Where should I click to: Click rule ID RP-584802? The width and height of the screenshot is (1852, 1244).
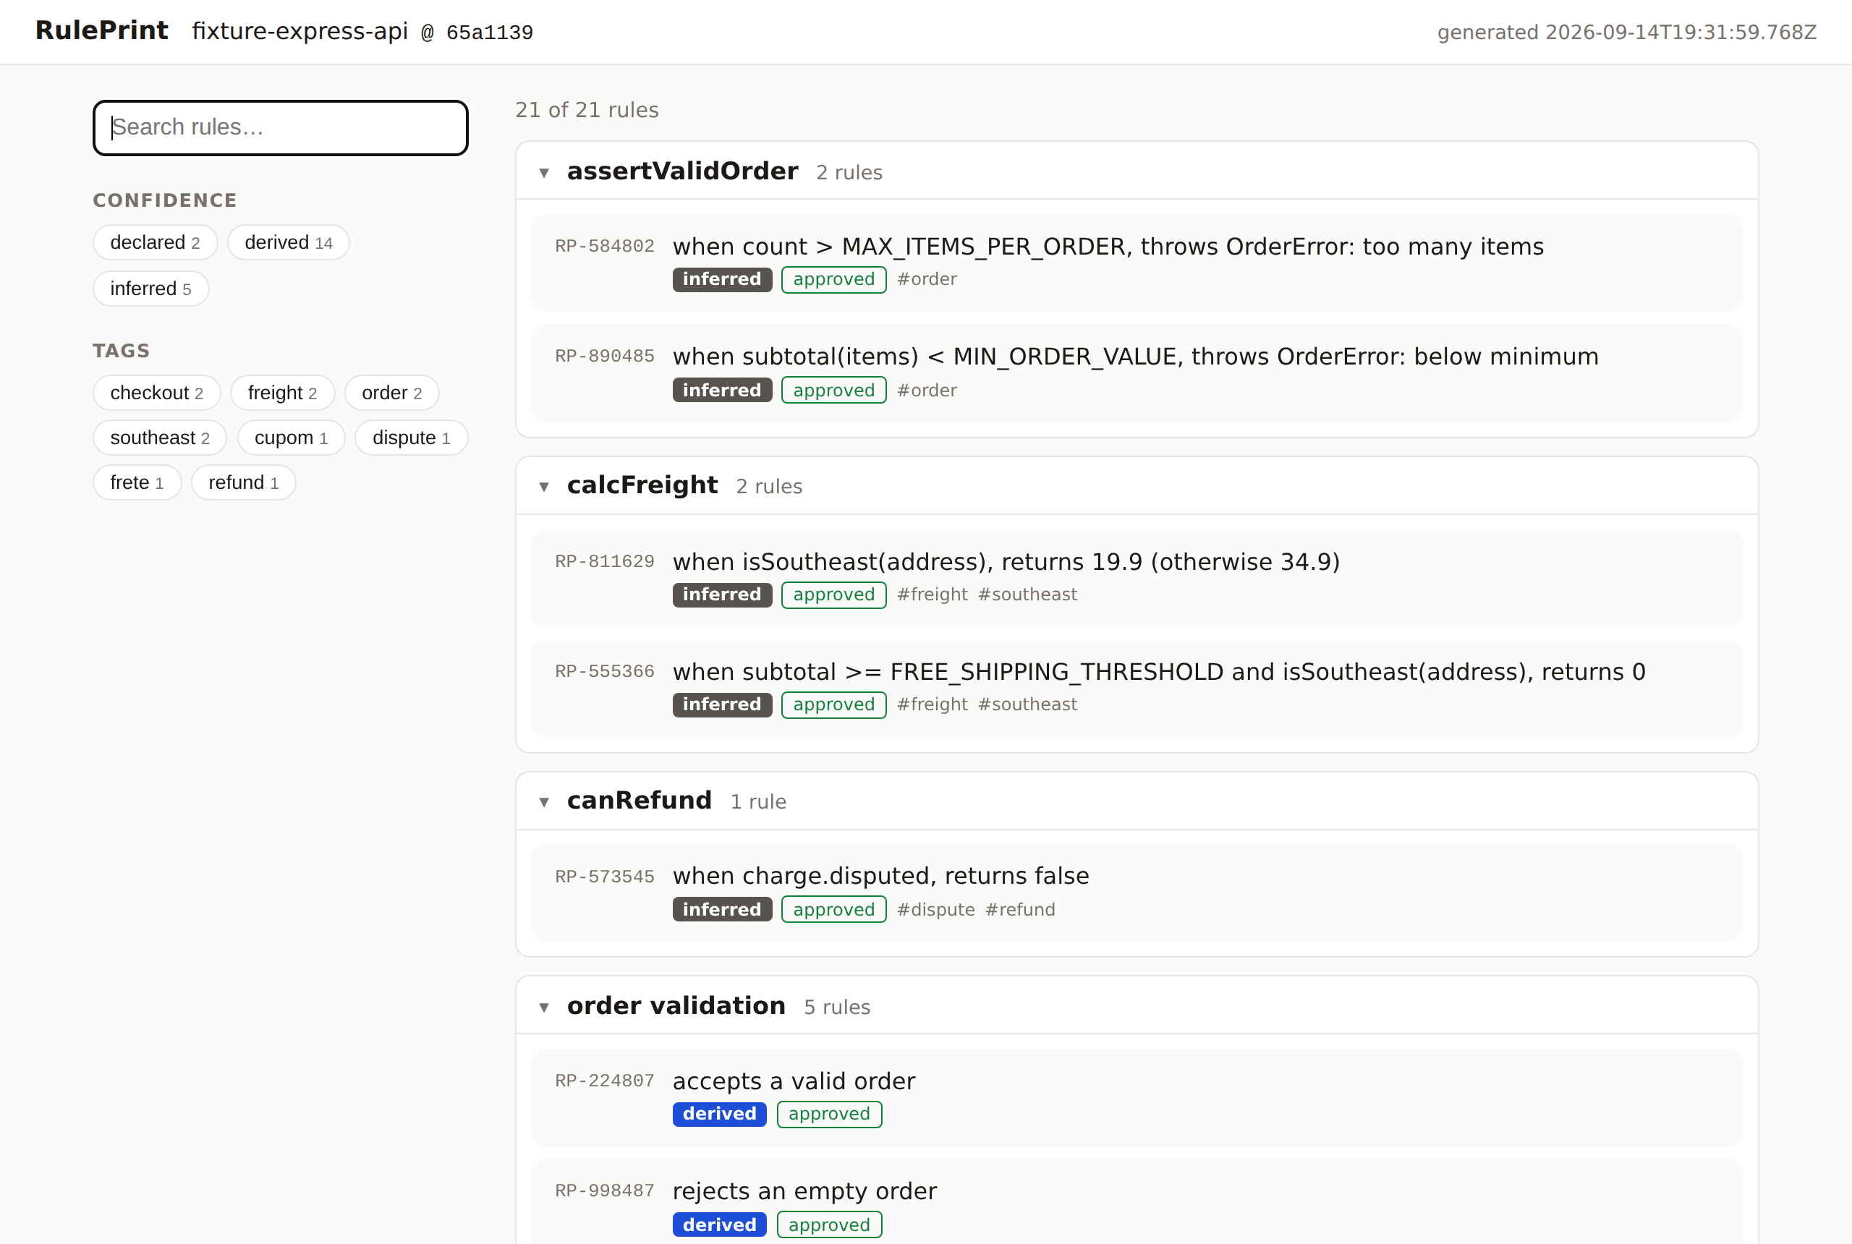pyautogui.click(x=605, y=247)
